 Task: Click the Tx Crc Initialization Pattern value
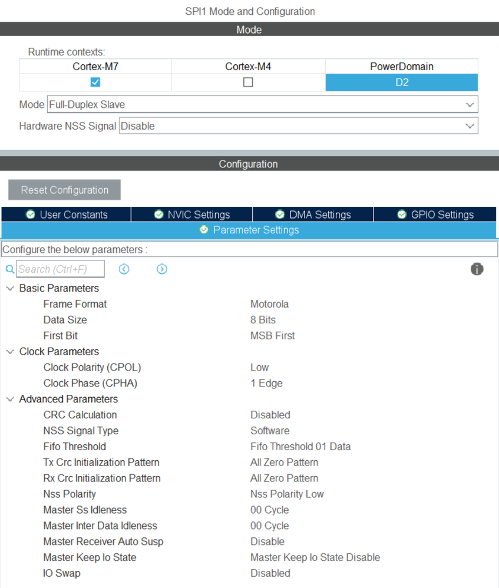coord(284,463)
